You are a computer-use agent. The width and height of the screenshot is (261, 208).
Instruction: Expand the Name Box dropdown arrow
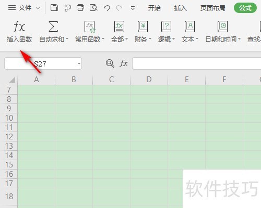(79, 63)
